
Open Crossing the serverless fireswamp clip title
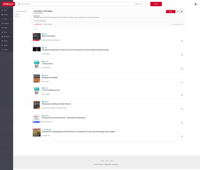tap(64, 118)
